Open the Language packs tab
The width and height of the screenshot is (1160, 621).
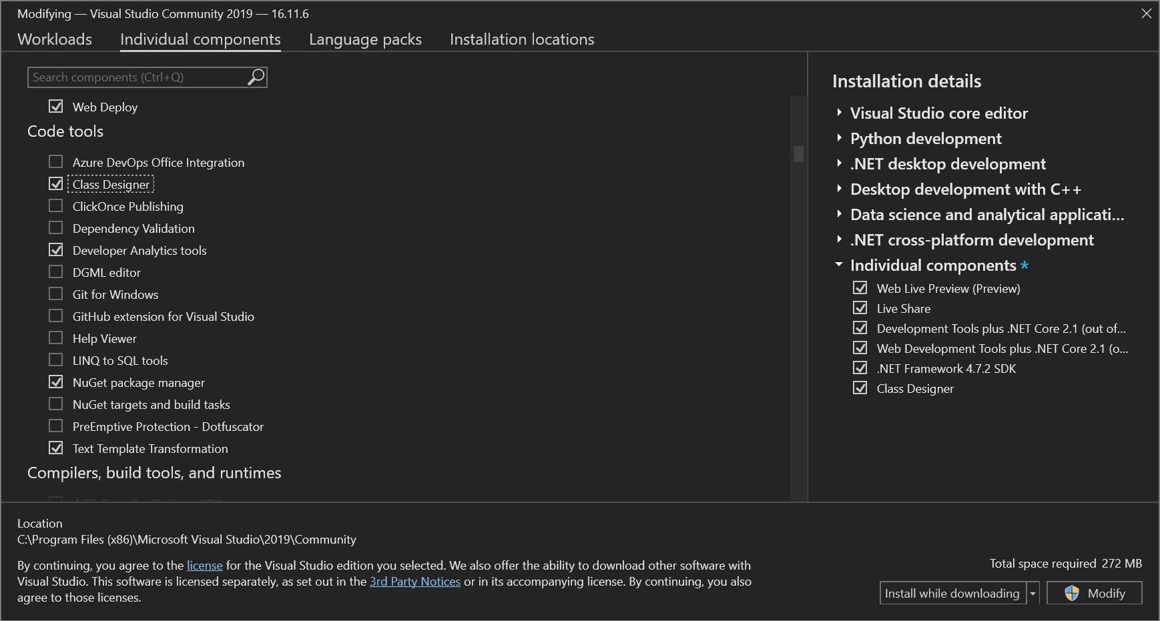tap(364, 39)
